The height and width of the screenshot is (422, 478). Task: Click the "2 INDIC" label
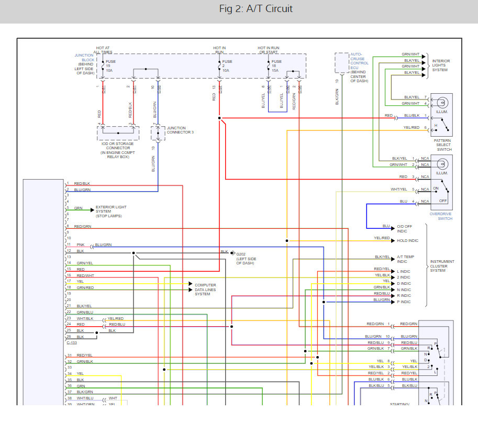click(x=403, y=277)
